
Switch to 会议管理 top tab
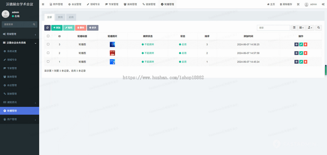click(x=75, y=4)
